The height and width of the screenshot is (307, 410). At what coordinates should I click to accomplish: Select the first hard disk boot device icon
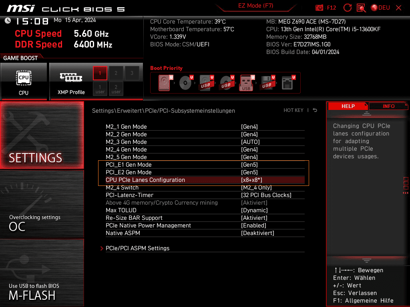165,83
